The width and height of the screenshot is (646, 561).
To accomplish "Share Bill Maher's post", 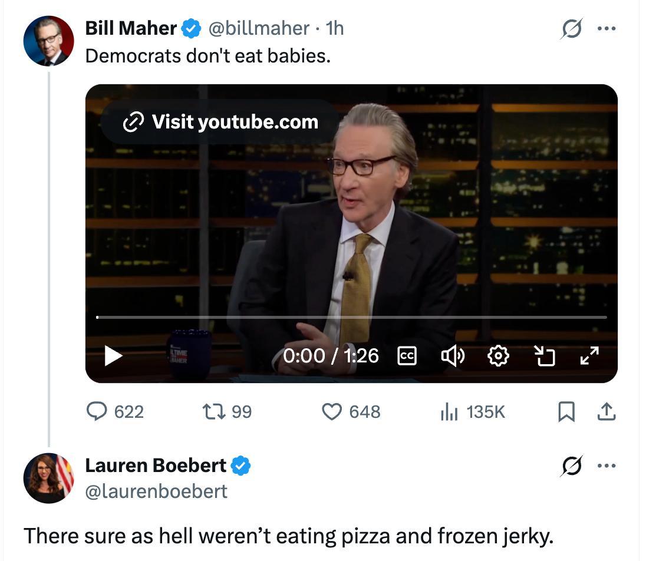I will click(x=606, y=412).
